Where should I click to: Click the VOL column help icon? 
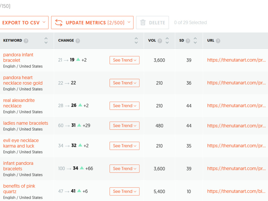click(x=160, y=41)
